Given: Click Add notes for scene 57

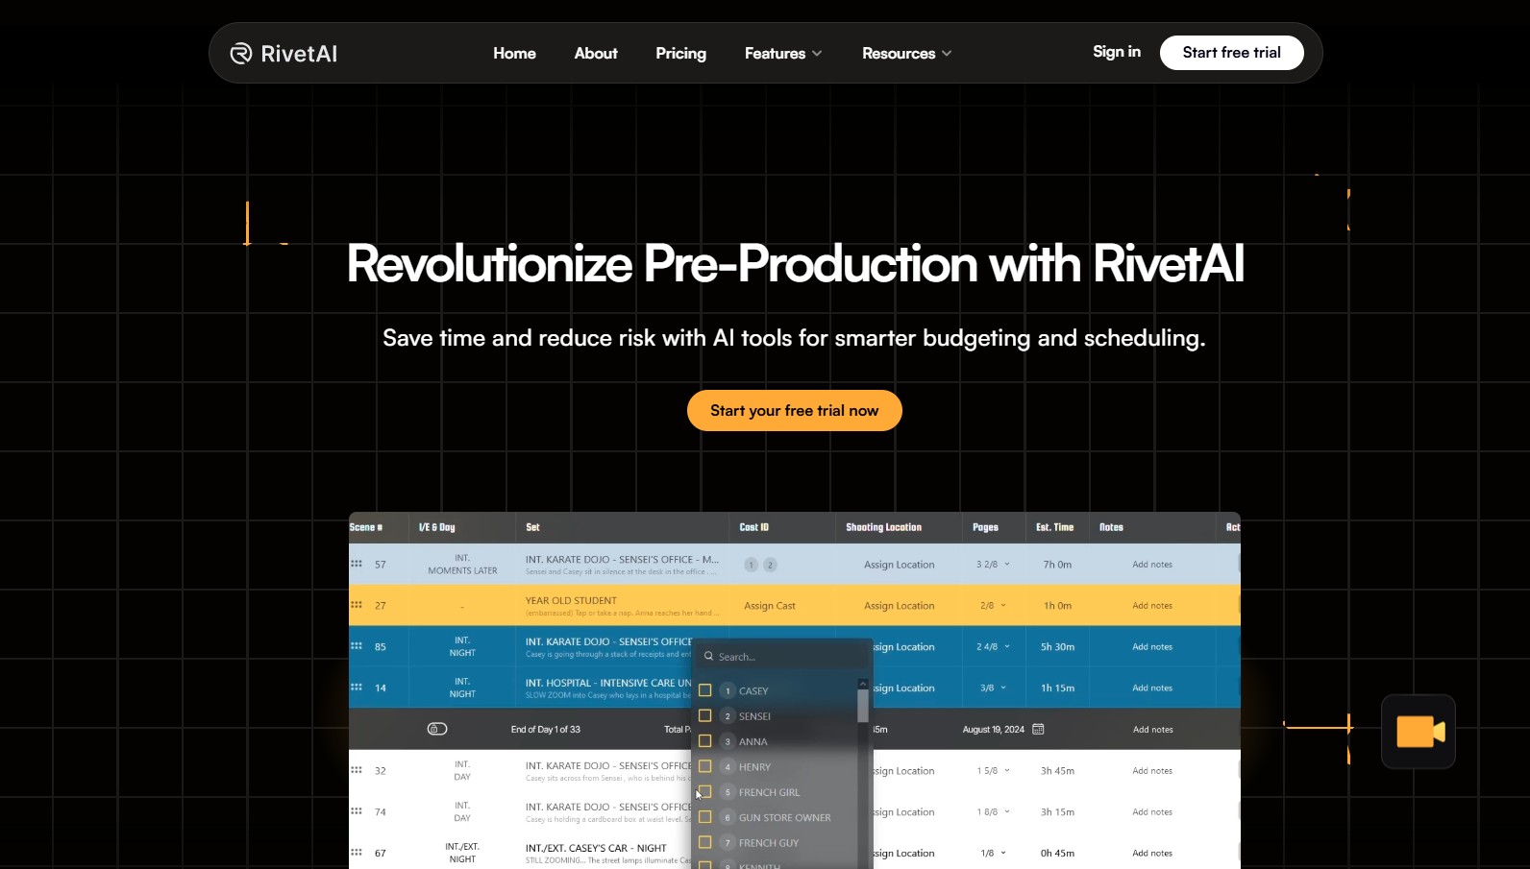Looking at the screenshot, I should (1152, 565).
